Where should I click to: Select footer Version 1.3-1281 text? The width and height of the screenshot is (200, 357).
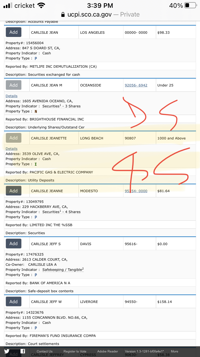[x=145, y=351]
